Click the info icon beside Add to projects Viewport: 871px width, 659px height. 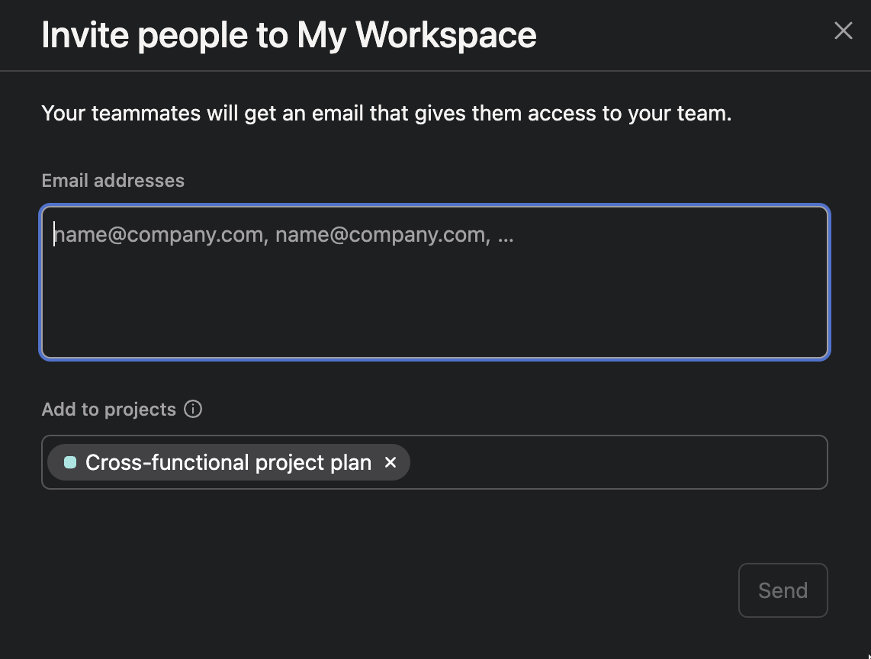click(193, 409)
